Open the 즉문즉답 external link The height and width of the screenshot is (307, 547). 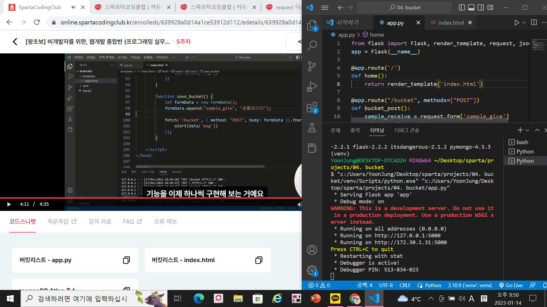coord(62,221)
